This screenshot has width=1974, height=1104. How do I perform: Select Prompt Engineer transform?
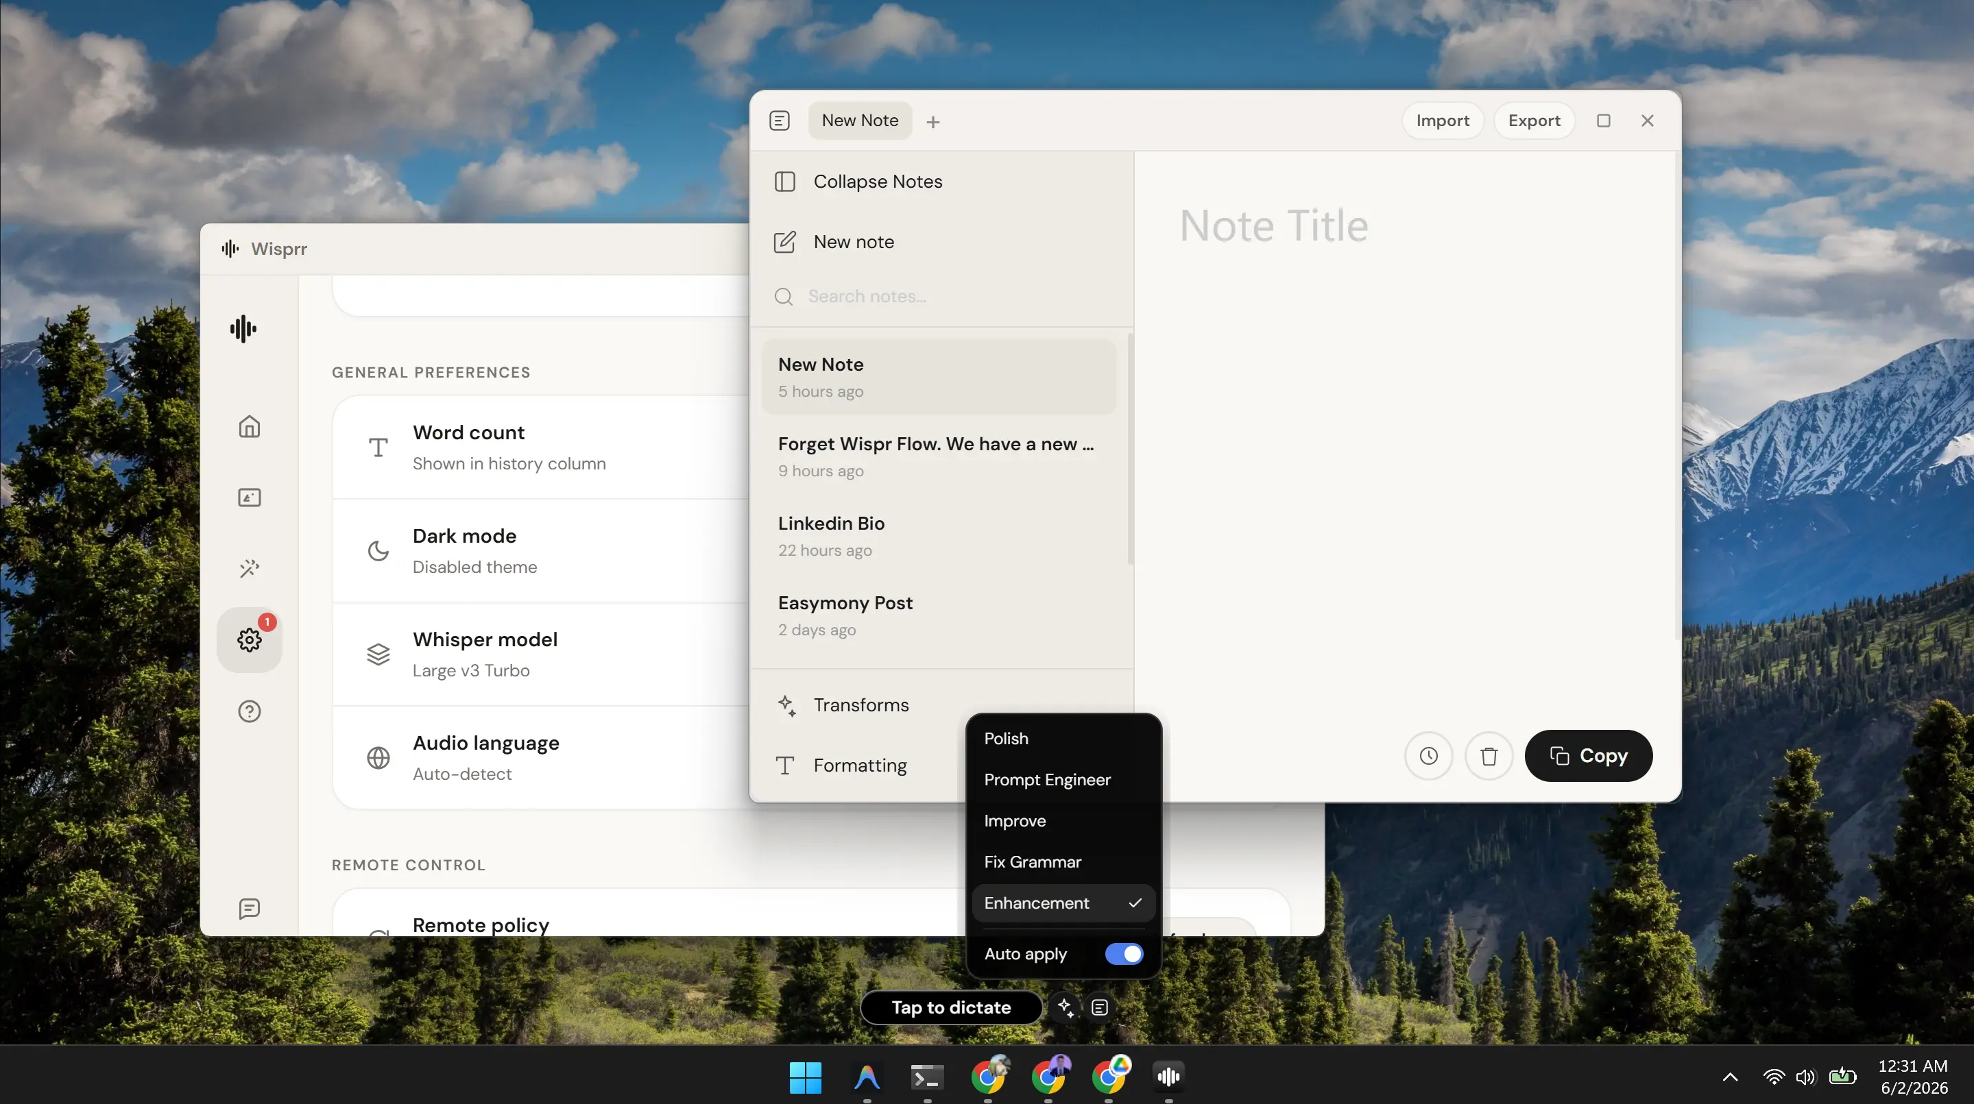(x=1063, y=780)
